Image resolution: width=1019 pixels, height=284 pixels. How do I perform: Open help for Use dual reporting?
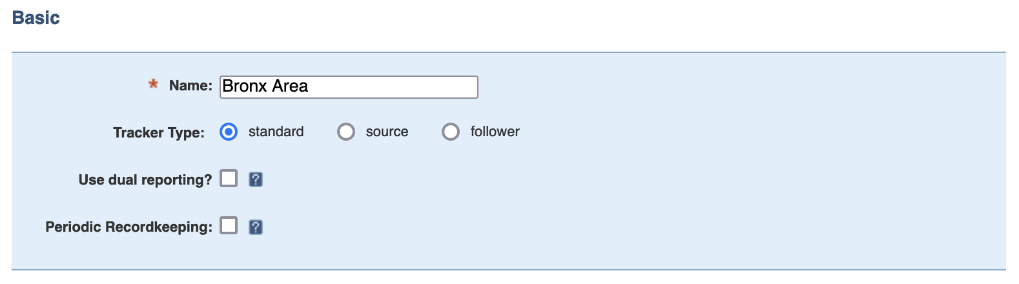point(256,179)
